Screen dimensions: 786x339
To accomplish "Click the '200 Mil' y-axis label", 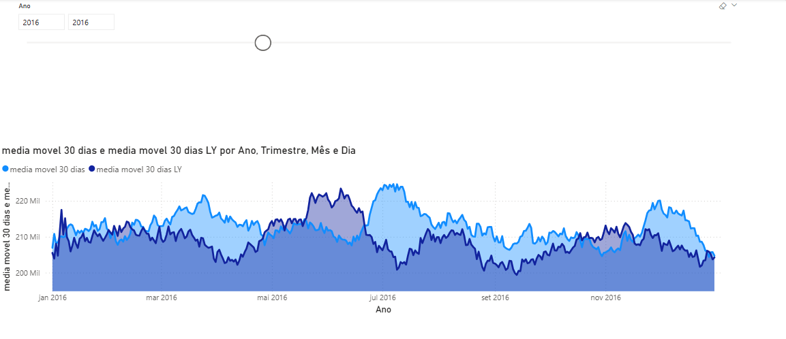I will 28,273.
